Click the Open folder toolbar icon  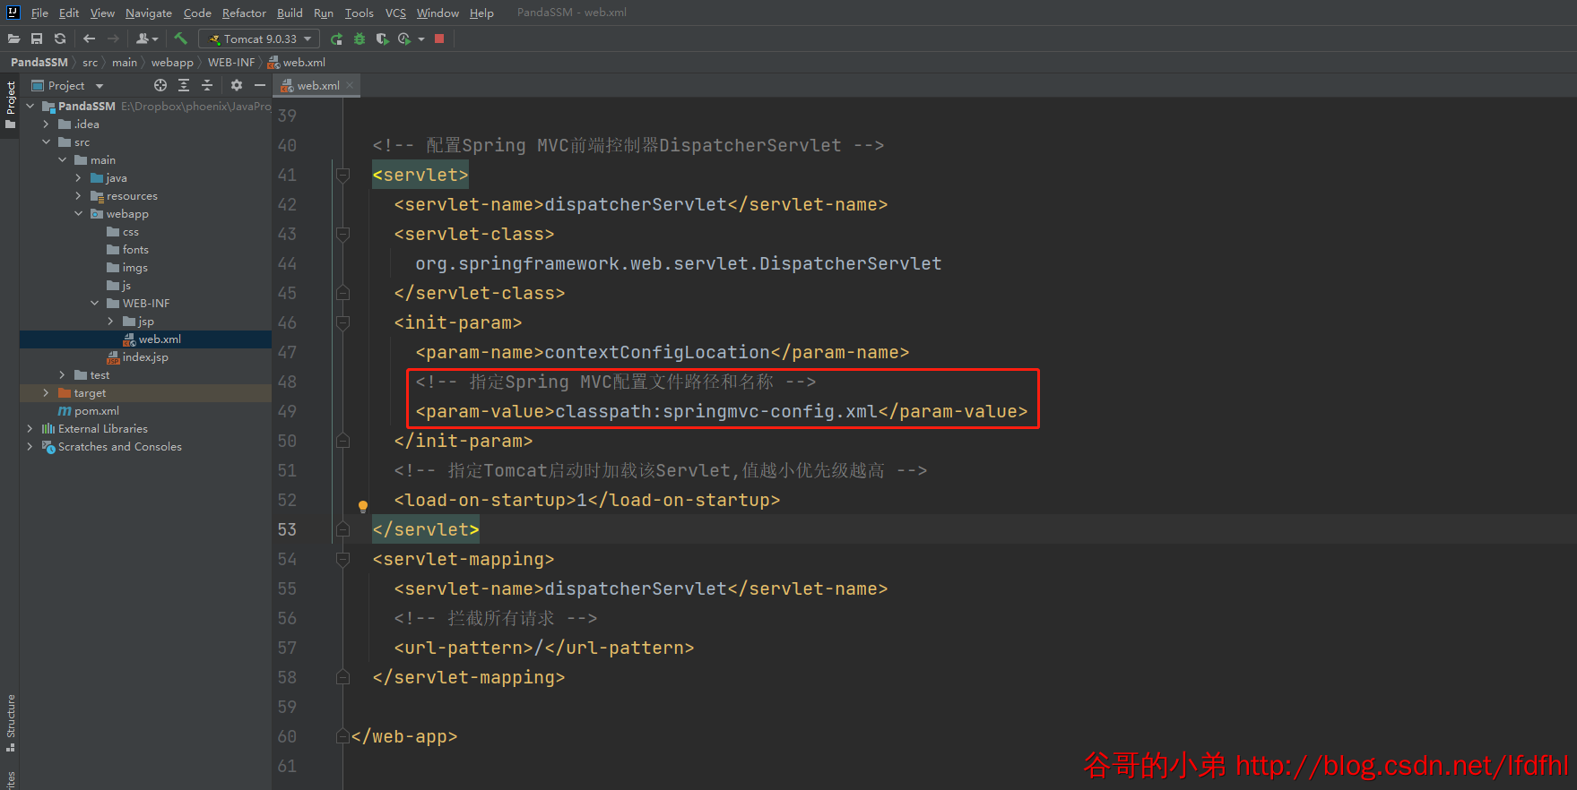[13, 39]
